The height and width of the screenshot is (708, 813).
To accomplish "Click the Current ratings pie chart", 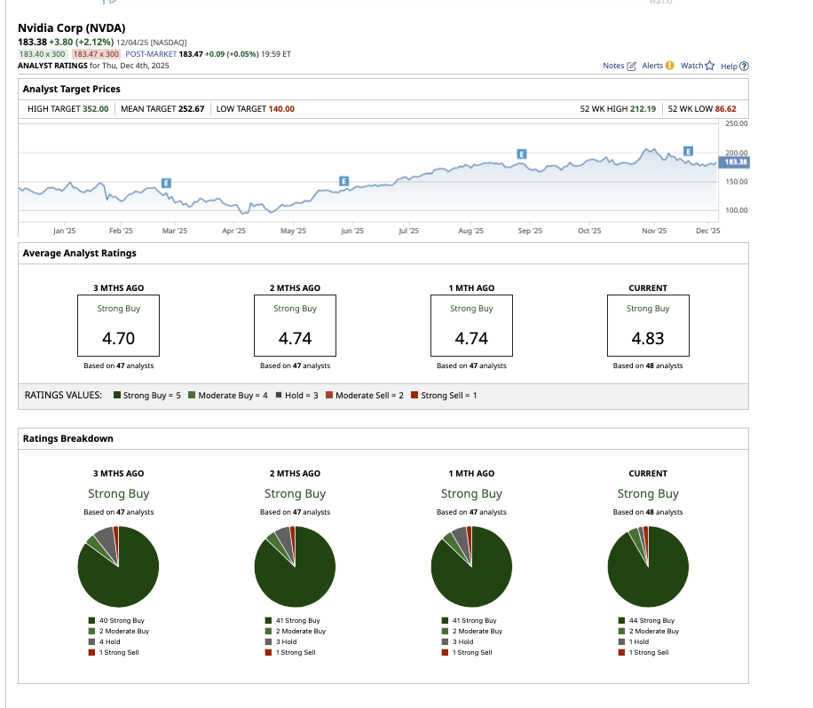I will pos(648,566).
